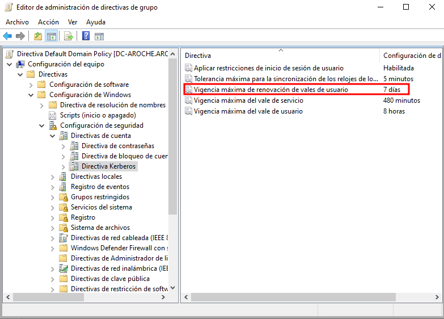Select Directivas de restricción de software item

[x=119, y=289]
